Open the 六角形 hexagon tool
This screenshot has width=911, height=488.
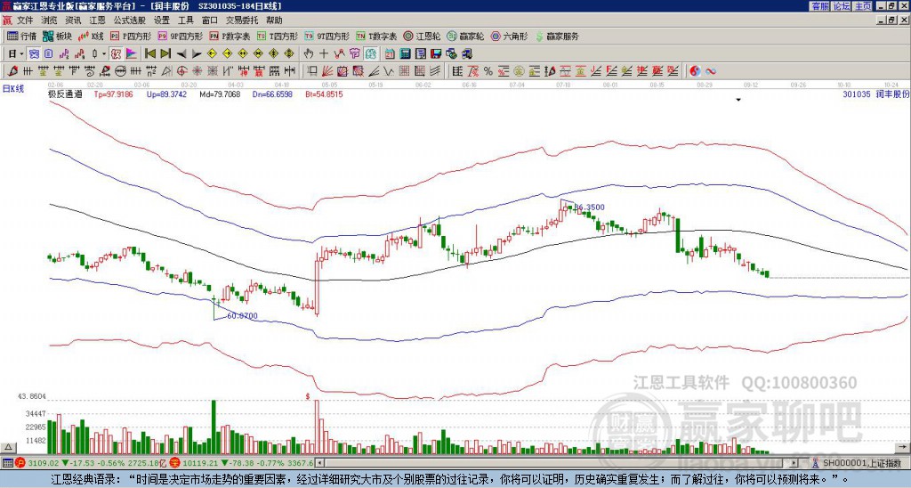[509, 36]
